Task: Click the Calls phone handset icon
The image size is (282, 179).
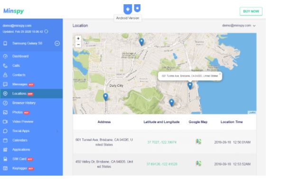Action: (x=5, y=66)
